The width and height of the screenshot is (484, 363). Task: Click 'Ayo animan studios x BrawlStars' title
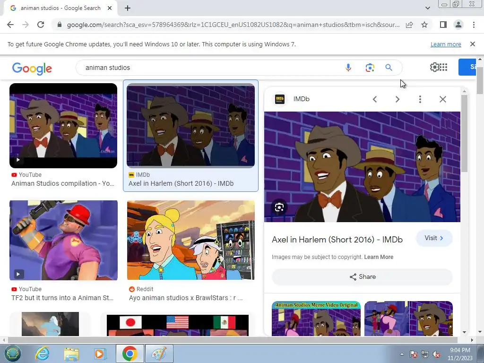186,298
